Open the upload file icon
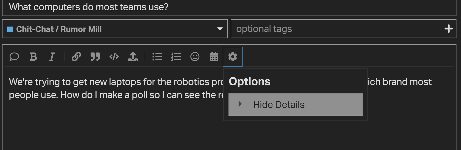461x150 pixels. 133,57
